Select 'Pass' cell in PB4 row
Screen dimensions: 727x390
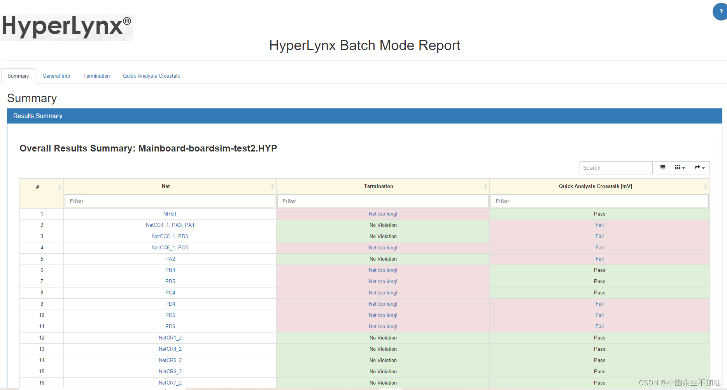click(x=599, y=270)
